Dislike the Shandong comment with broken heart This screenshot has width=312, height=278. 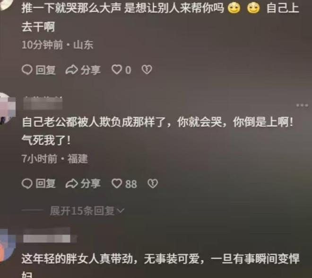(x=147, y=70)
